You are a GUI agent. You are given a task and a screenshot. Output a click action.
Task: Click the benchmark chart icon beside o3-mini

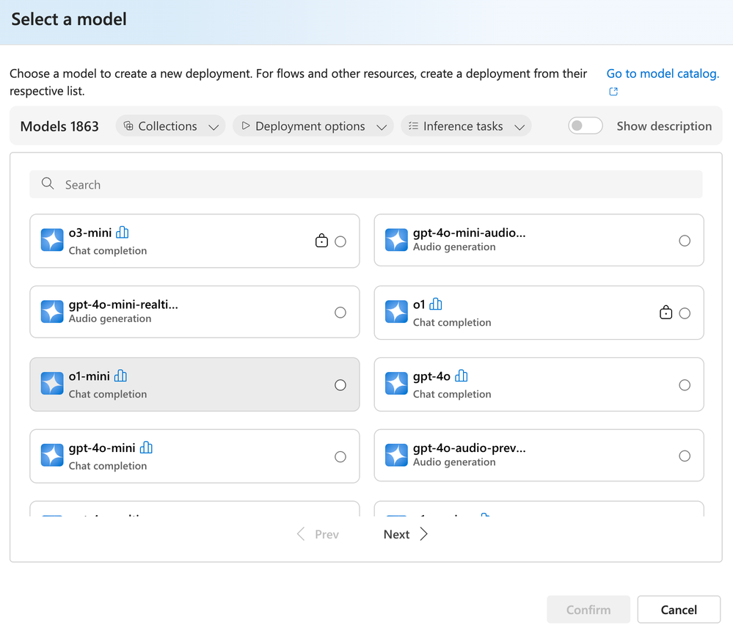[123, 233]
